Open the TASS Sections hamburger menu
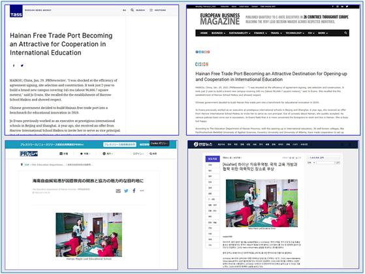The width and height of the screenshot is (365, 274). coord(151,10)
